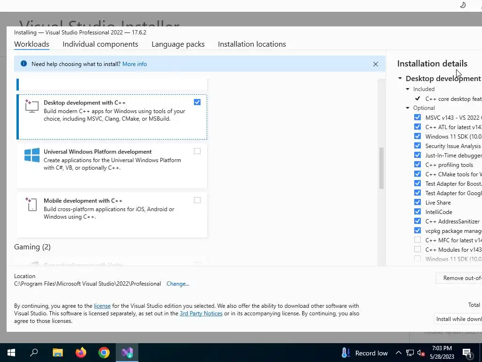Switch to Installation locations tab
This screenshot has height=362, width=482.
tap(252, 44)
